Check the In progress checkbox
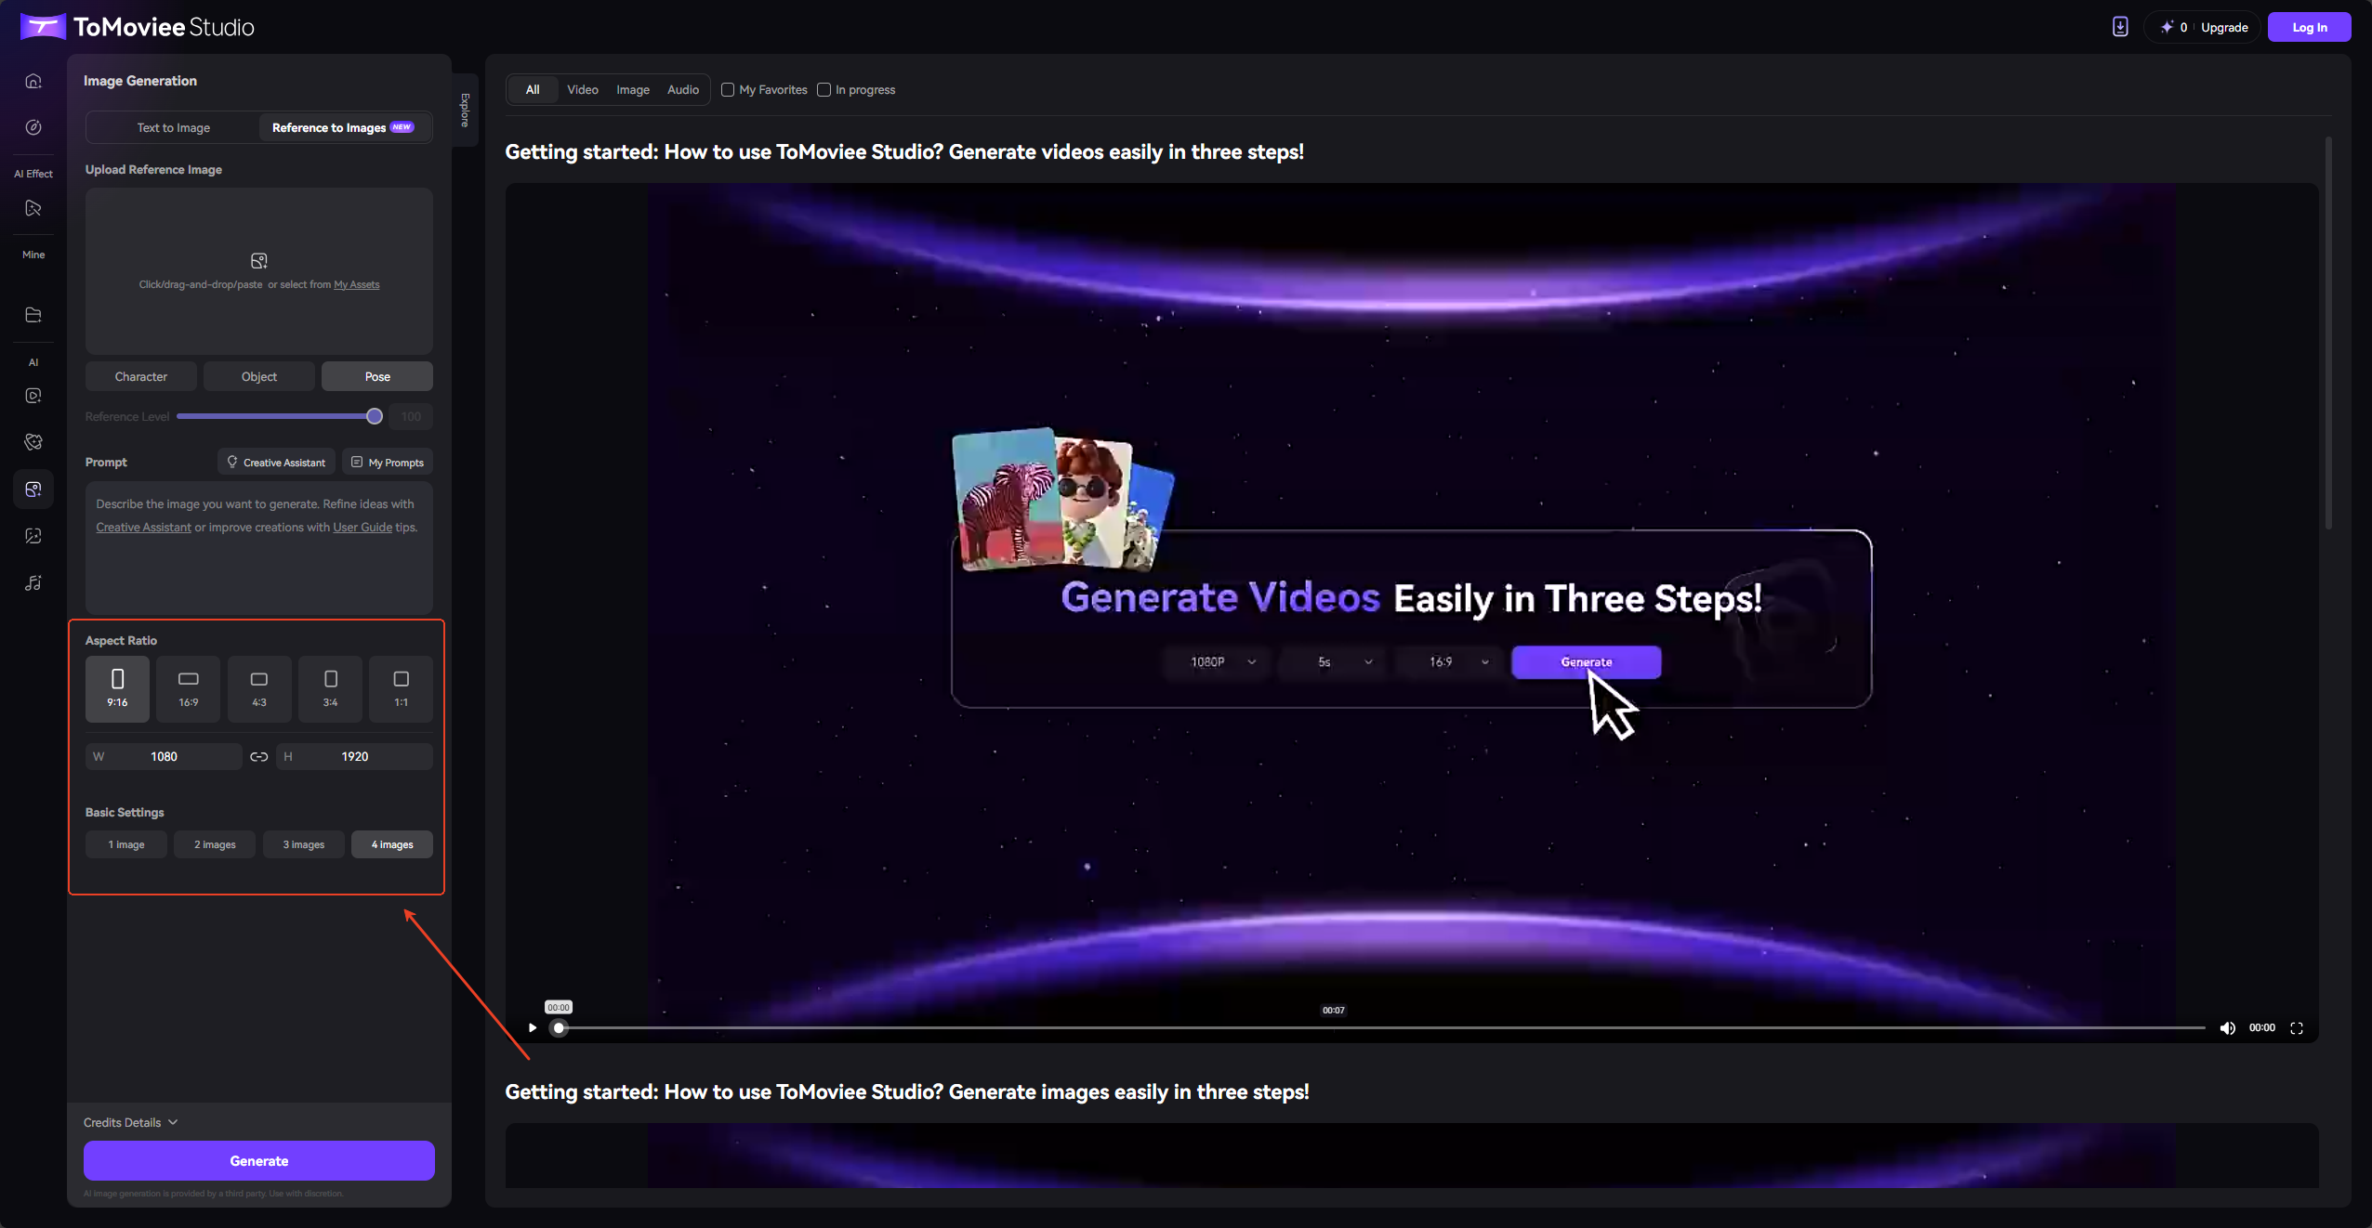The height and width of the screenshot is (1228, 2372). pyautogui.click(x=824, y=89)
